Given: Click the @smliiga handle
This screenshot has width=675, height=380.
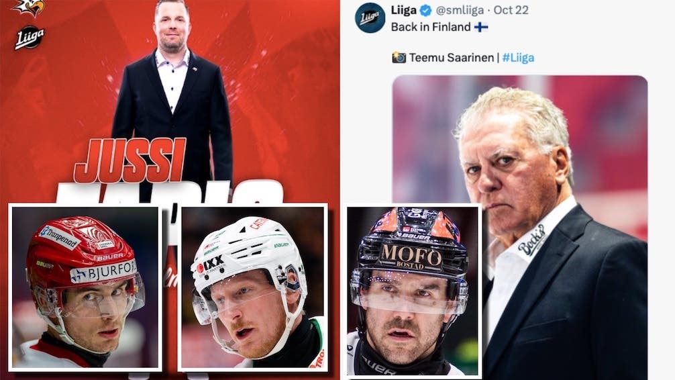Looking at the screenshot, I should [x=460, y=10].
